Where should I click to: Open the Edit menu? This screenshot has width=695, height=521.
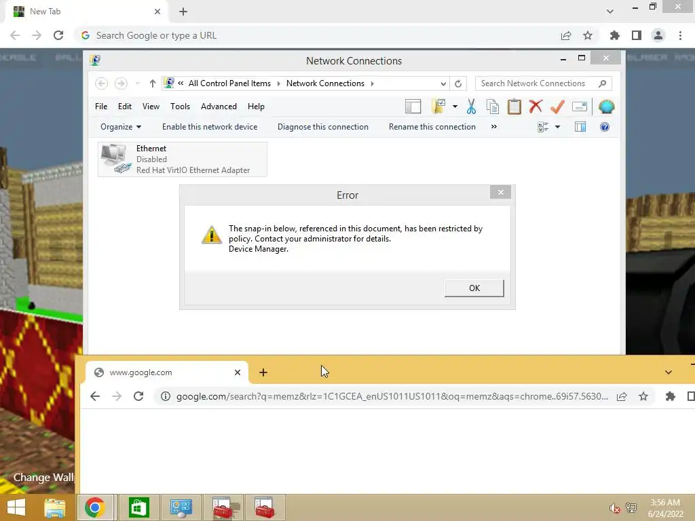[125, 107]
